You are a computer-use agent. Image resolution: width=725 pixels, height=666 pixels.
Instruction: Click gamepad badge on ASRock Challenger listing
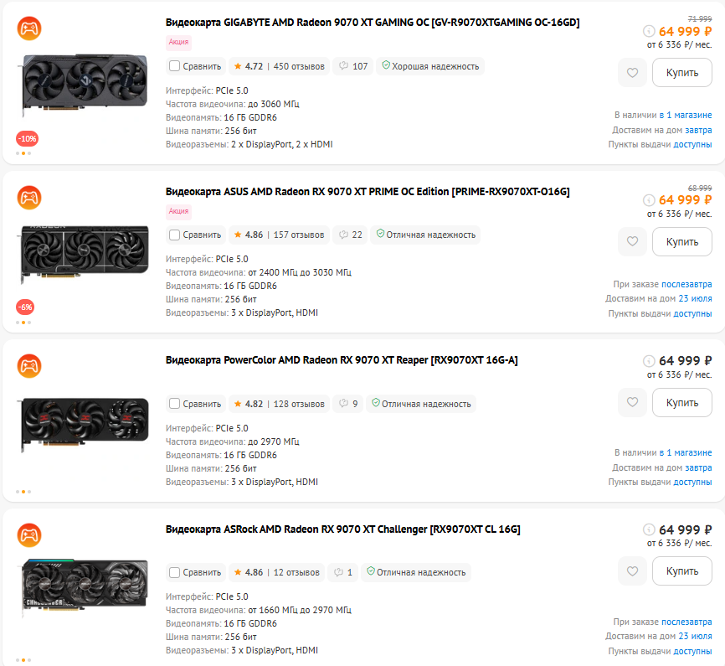pyautogui.click(x=29, y=535)
